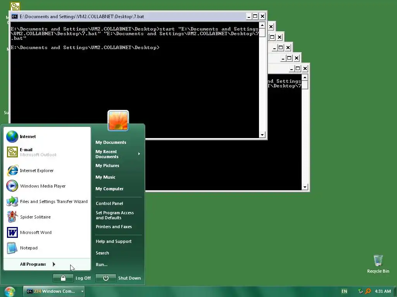Click scroll up arrow in rearmost console window
Screen dimensions: 397x297
pyautogui.click(x=305, y=77)
